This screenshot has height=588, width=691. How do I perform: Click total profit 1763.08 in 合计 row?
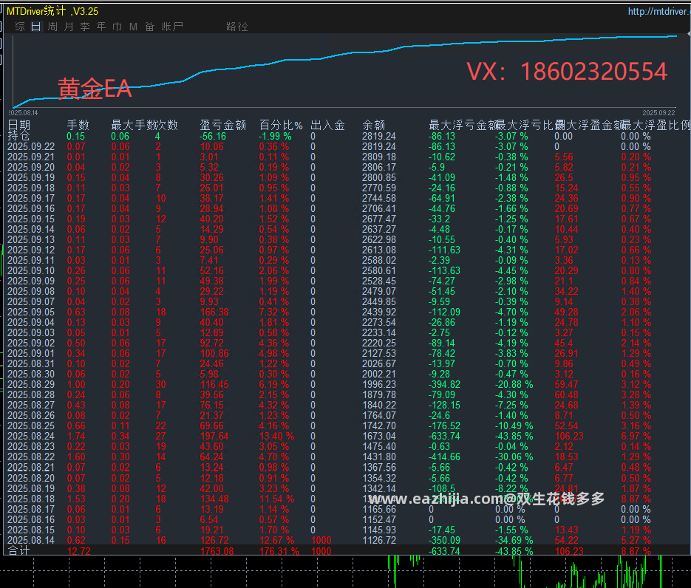tap(217, 550)
